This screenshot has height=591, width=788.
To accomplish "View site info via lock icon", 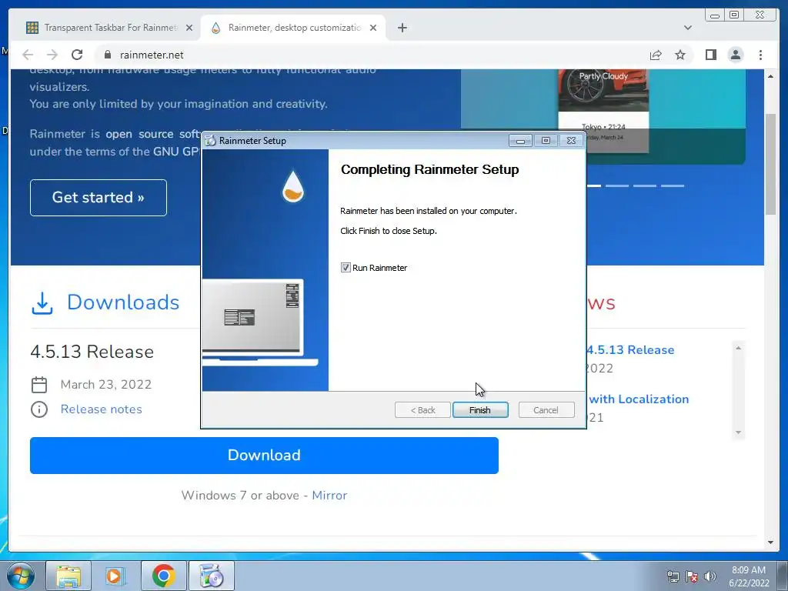I will pos(107,55).
